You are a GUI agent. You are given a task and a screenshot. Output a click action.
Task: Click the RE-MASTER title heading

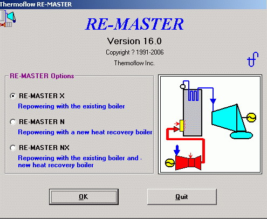click(134, 24)
